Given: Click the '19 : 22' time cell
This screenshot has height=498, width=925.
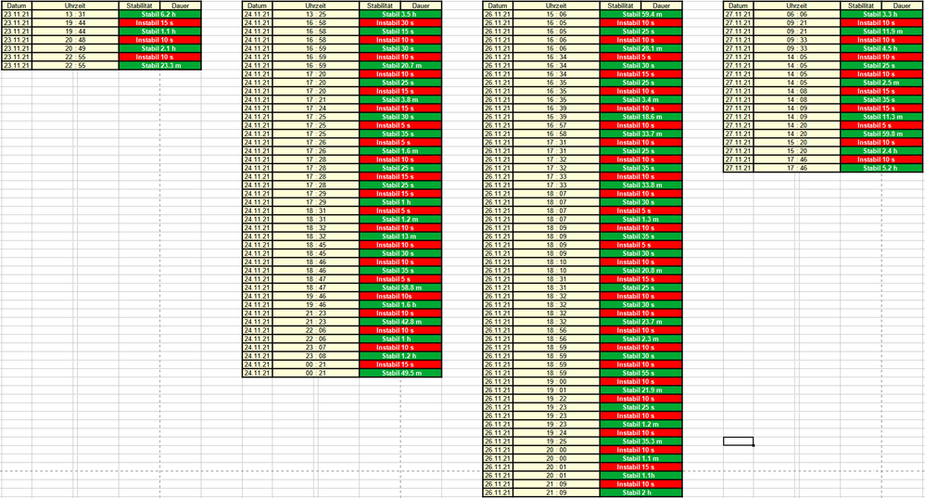Looking at the screenshot, I should [556, 399].
